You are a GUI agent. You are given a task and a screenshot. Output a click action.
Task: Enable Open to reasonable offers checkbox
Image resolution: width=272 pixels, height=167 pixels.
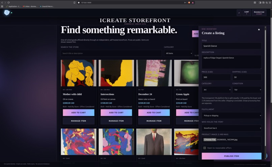[205, 148]
